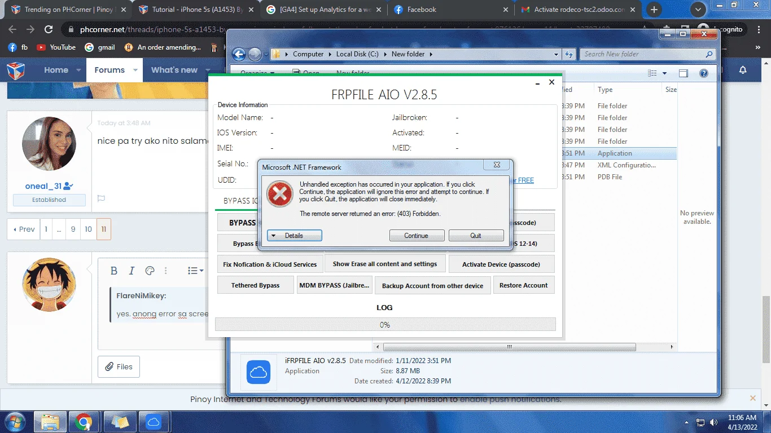Open the Explorer change view dropdown
The width and height of the screenshot is (771, 433).
[x=664, y=73]
